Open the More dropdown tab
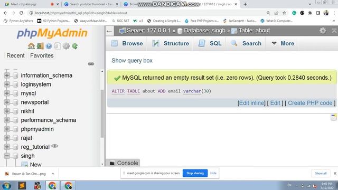Viewport: 338px width, 190px height. (x=283, y=43)
